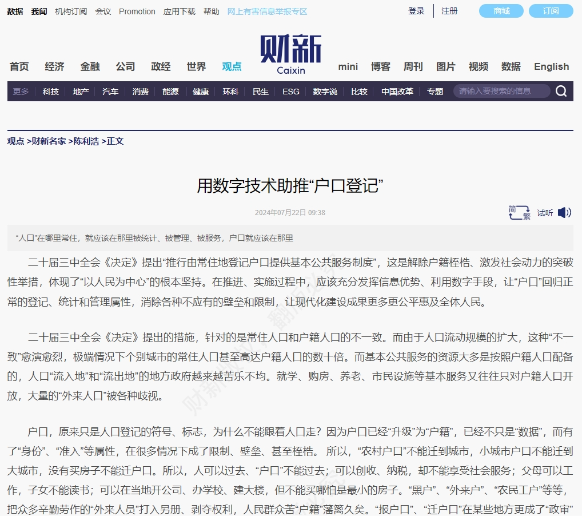Switch to the 视频 video channel
Screen dimensions: 582x516
[x=478, y=66]
